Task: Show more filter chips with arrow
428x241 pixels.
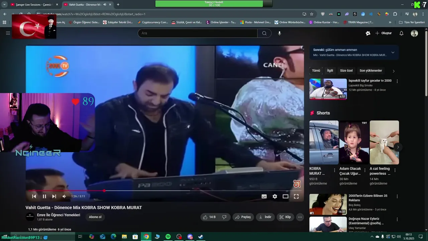Action: coord(394,71)
